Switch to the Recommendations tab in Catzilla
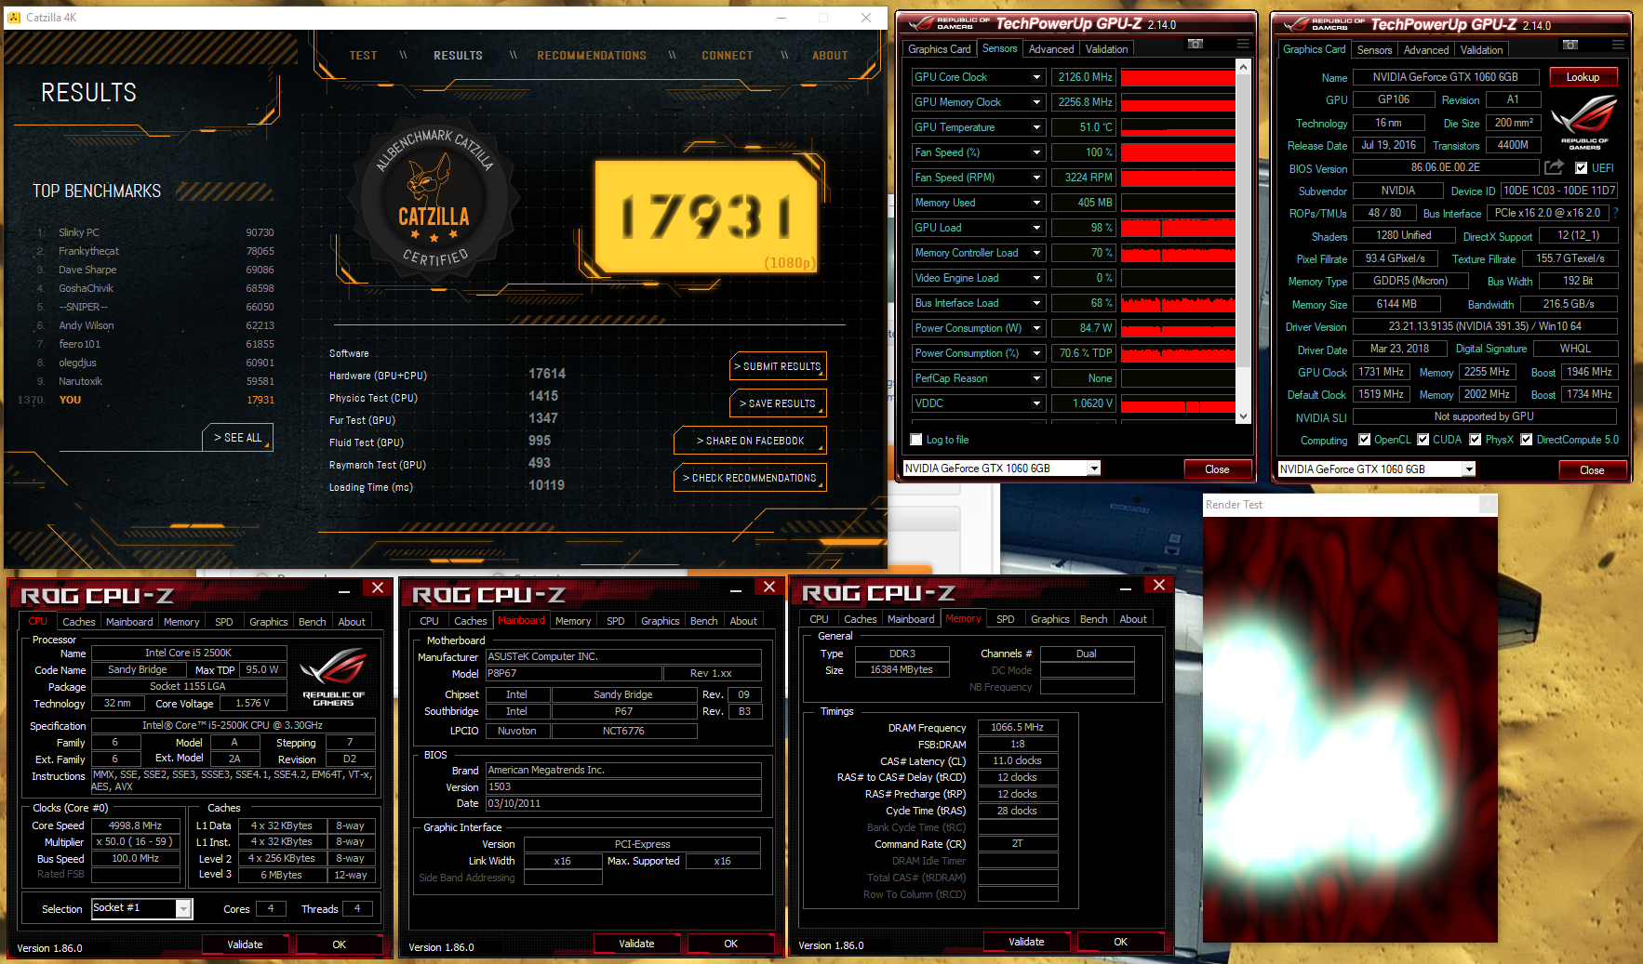1643x964 pixels. click(592, 56)
